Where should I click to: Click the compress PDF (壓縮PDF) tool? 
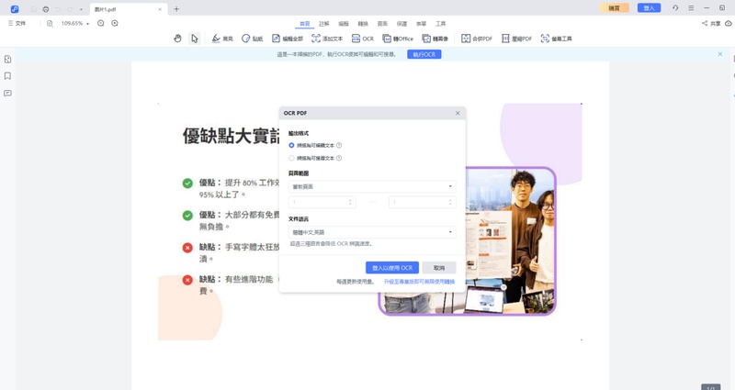pyautogui.click(x=516, y=39)
